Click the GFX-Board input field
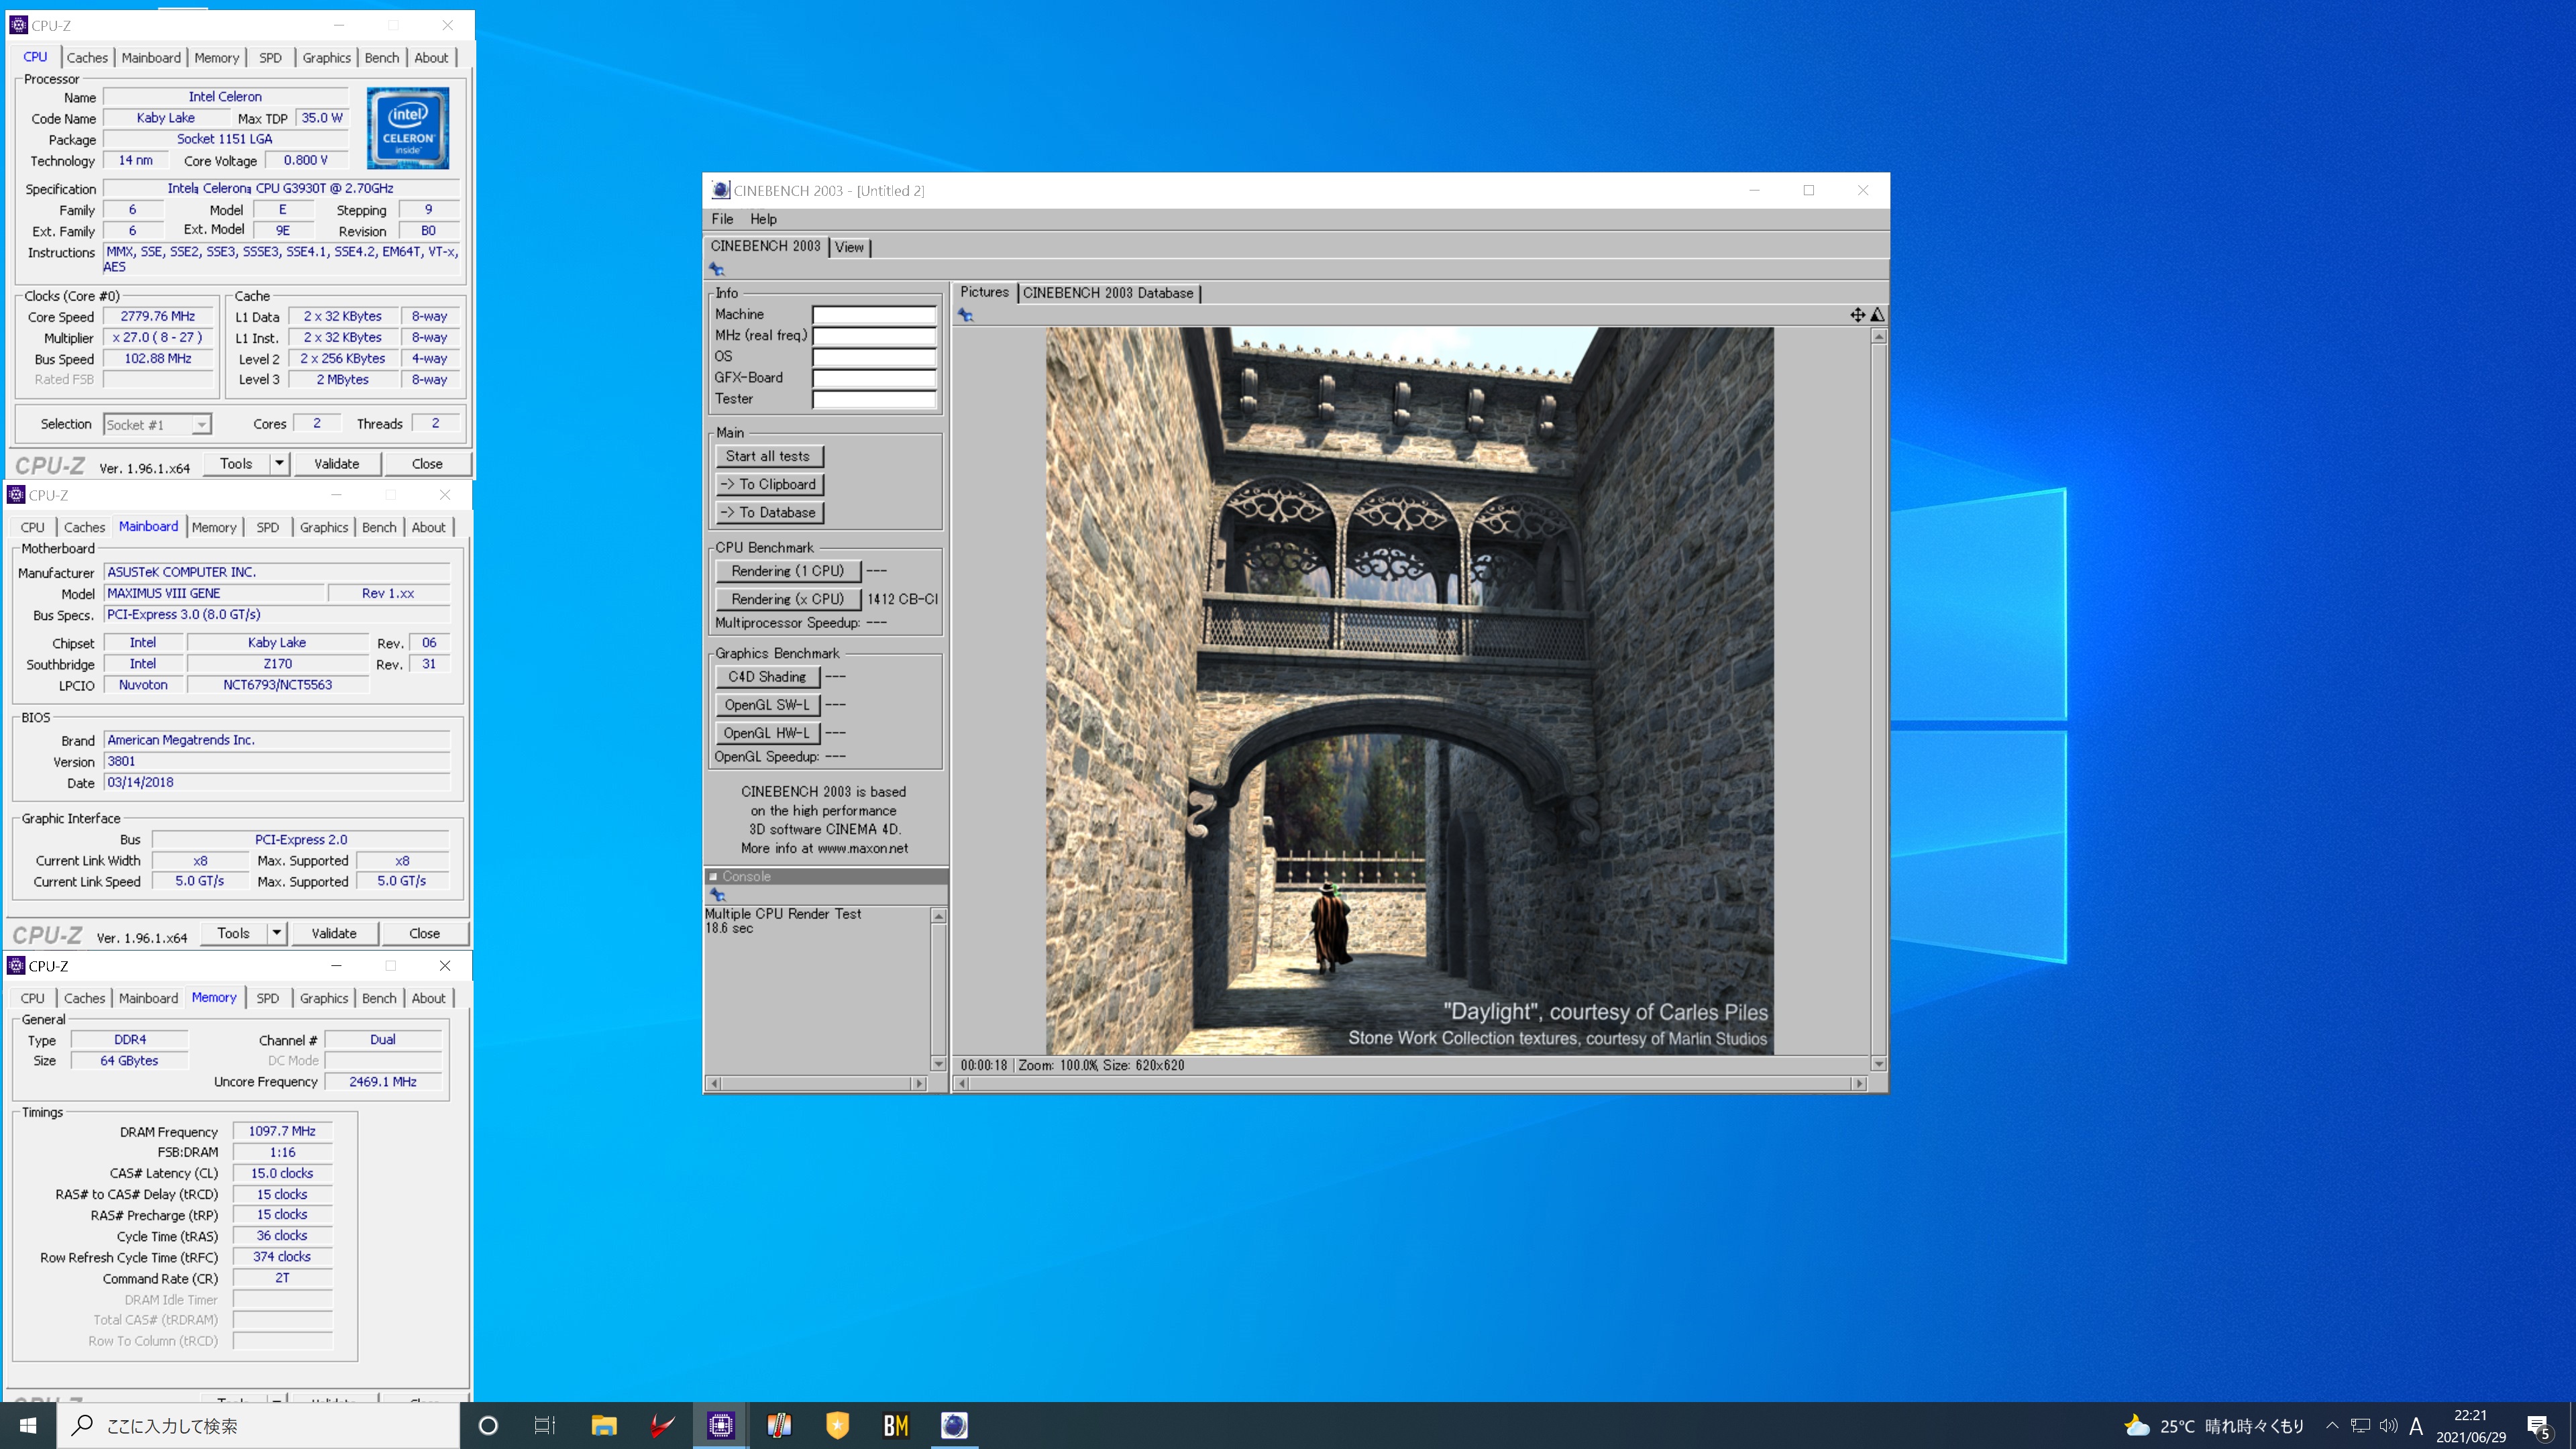This screenshot has height=1449, width=2576. pyautogui.click(x=874, y=378)
